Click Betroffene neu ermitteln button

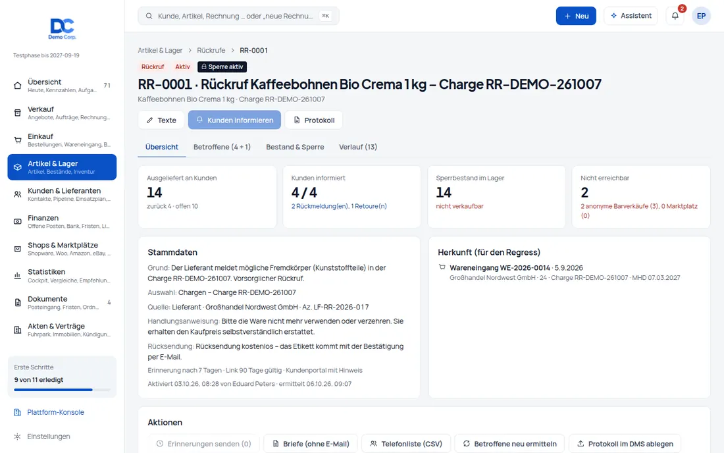pyautogui.click(x=509, y=444)
